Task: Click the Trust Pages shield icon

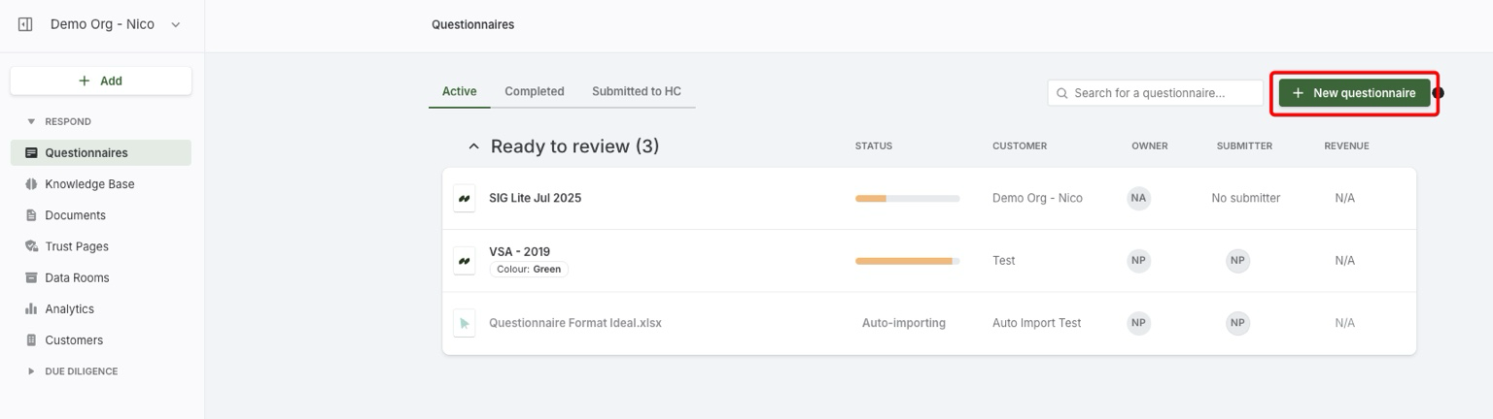Action: point(31,246)
